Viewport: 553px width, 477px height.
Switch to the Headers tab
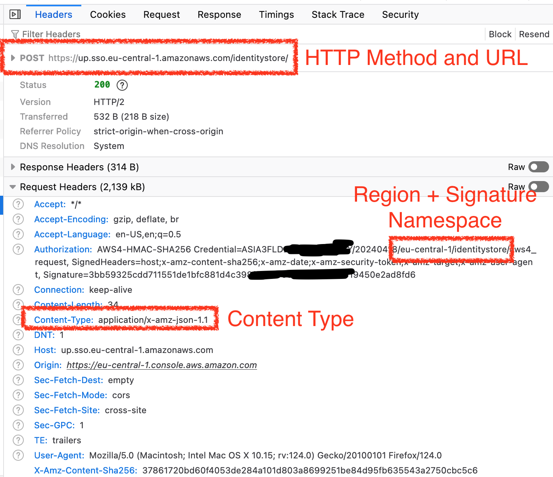point(54,15)
